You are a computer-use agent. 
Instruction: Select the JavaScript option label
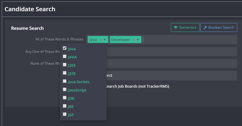tap(77, 90)
